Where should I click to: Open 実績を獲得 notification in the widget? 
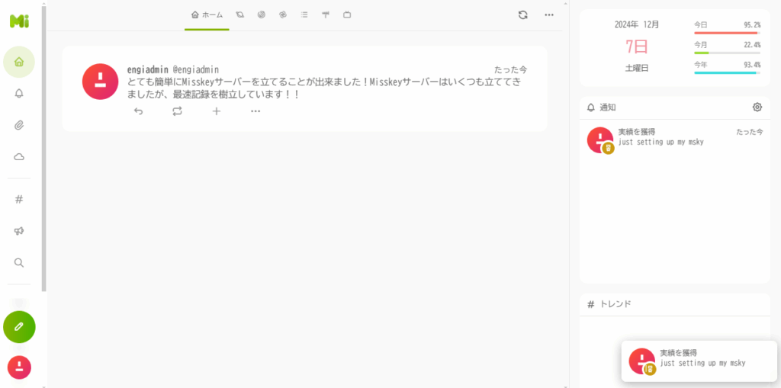[675, 140]
